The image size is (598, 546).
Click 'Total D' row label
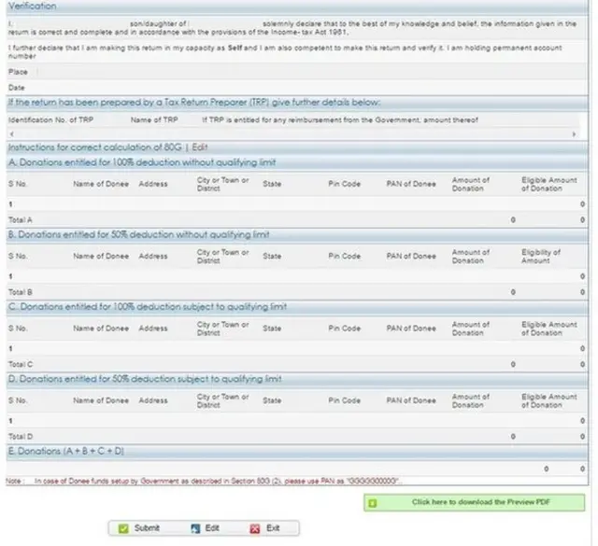pos(21,437)
